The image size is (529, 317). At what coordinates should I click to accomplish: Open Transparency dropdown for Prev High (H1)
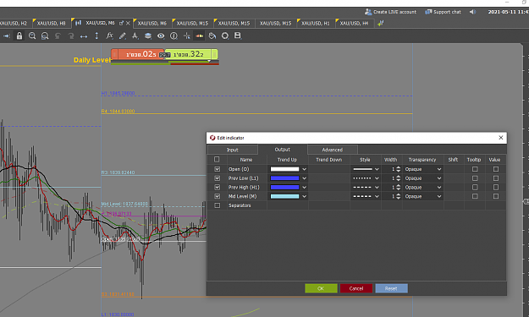pyautogui.click(x=423, y=188)
